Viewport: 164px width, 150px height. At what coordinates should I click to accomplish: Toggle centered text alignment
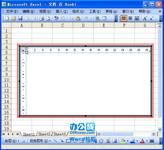tap(130, 18)
